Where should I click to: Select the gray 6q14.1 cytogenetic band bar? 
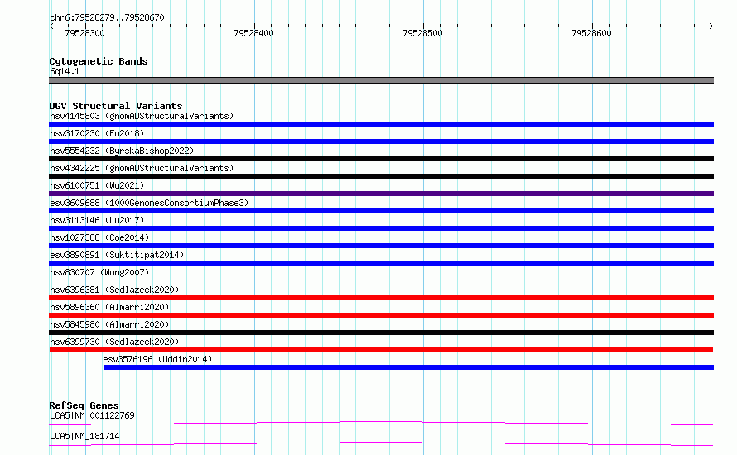pos(381,80)
